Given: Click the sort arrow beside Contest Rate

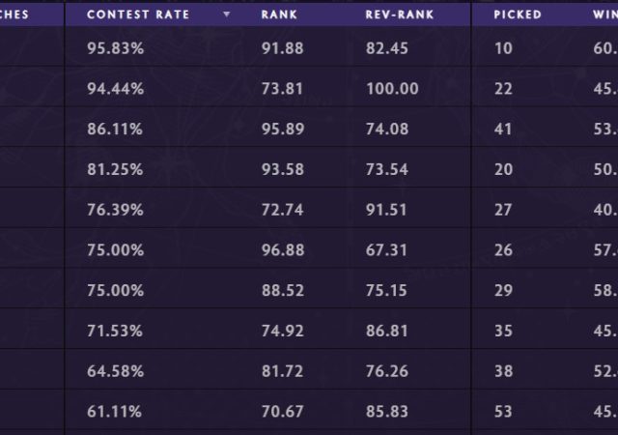Looking at the screenshot, I should [226, 15].
